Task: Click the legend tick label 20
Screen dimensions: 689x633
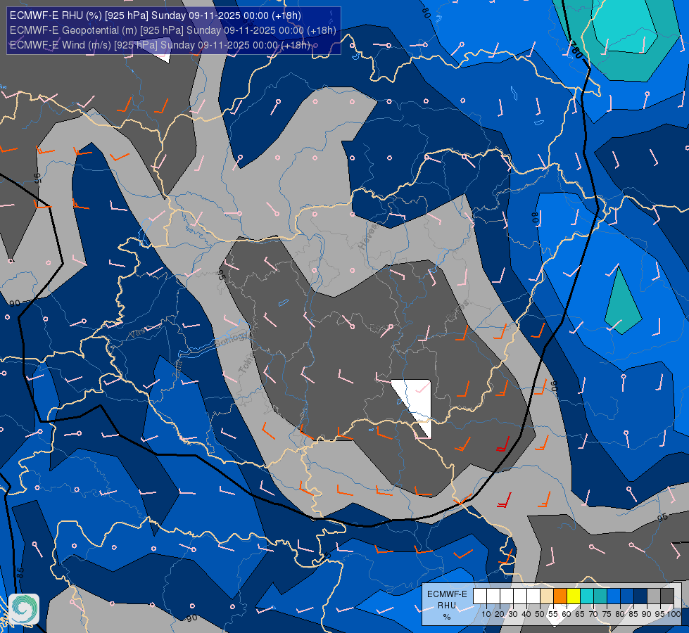Action: [x=500, y=614]
